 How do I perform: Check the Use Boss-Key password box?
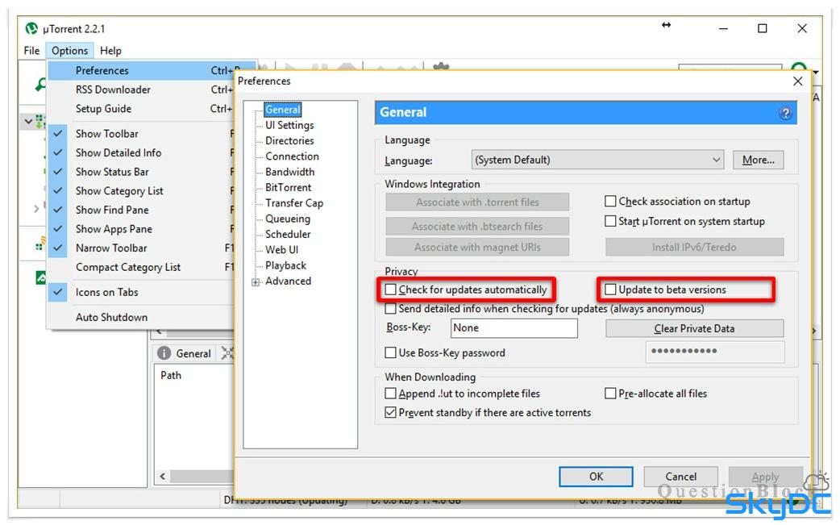tap(390, 353)
